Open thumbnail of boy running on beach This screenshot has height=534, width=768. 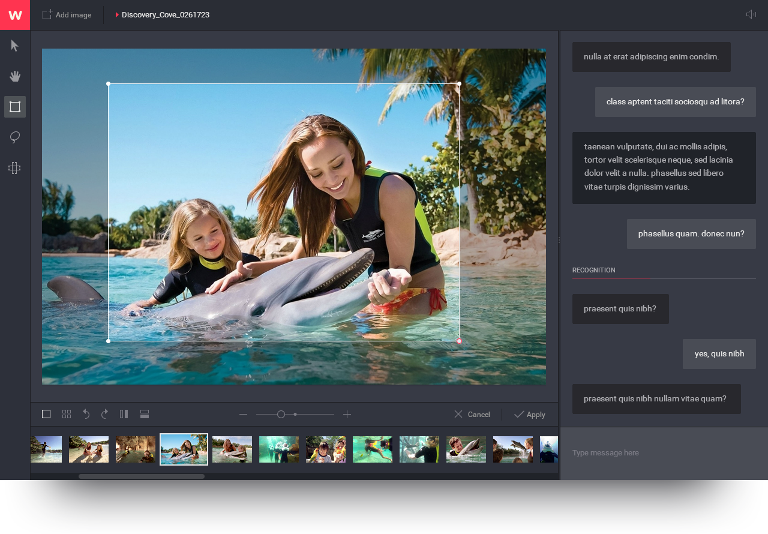click(46, 449)
